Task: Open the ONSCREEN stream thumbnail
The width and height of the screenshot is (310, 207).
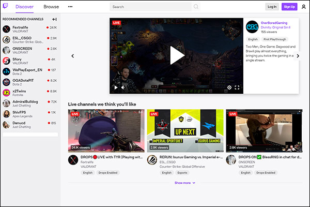Action: point(264,131)
